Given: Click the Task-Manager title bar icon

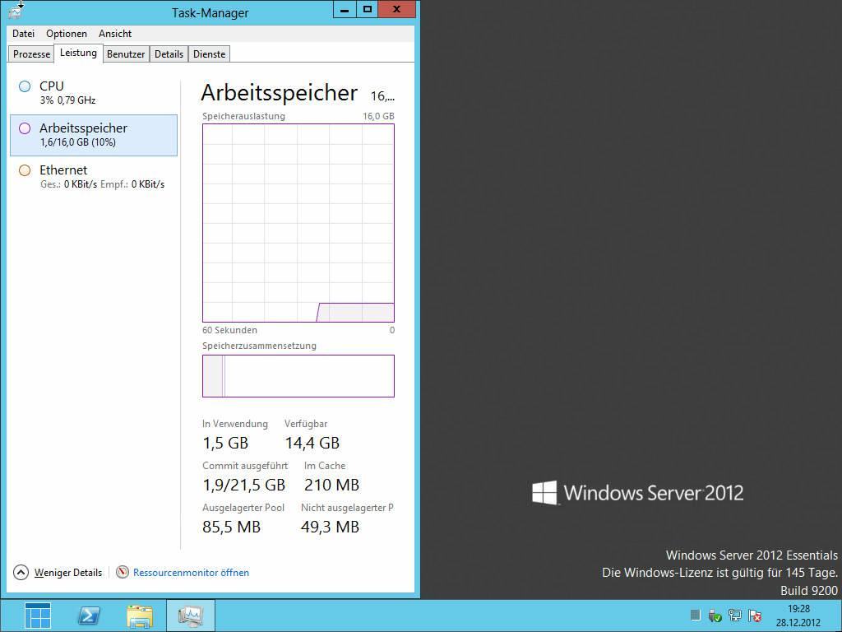Looking at the screenshot, I should point(15,12).
